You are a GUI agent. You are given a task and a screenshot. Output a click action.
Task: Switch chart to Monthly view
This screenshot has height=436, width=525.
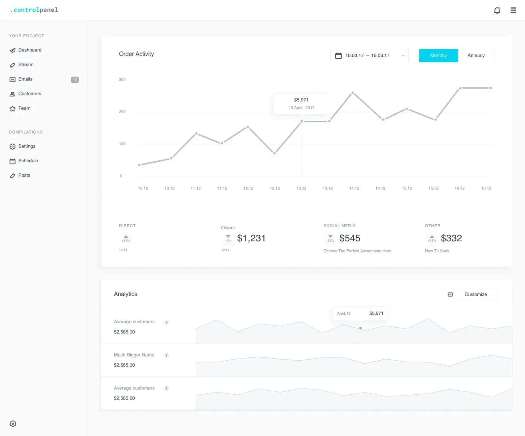click(438, 56)
